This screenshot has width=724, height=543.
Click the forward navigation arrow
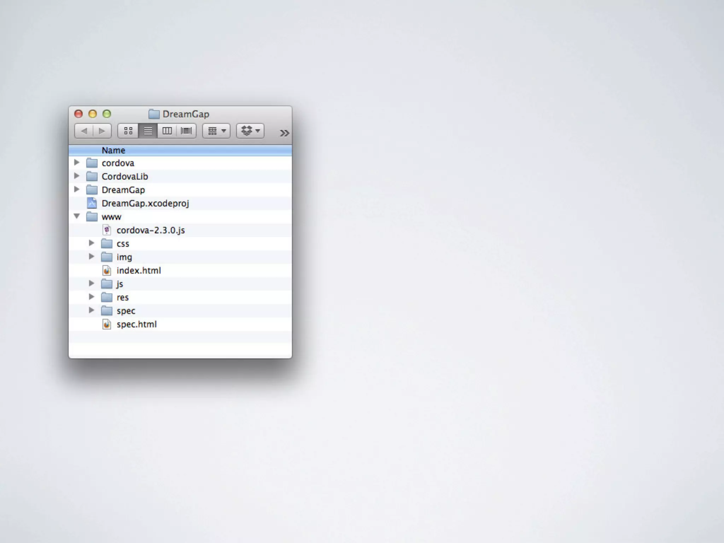pyautogui.click(x=102, y=131)
